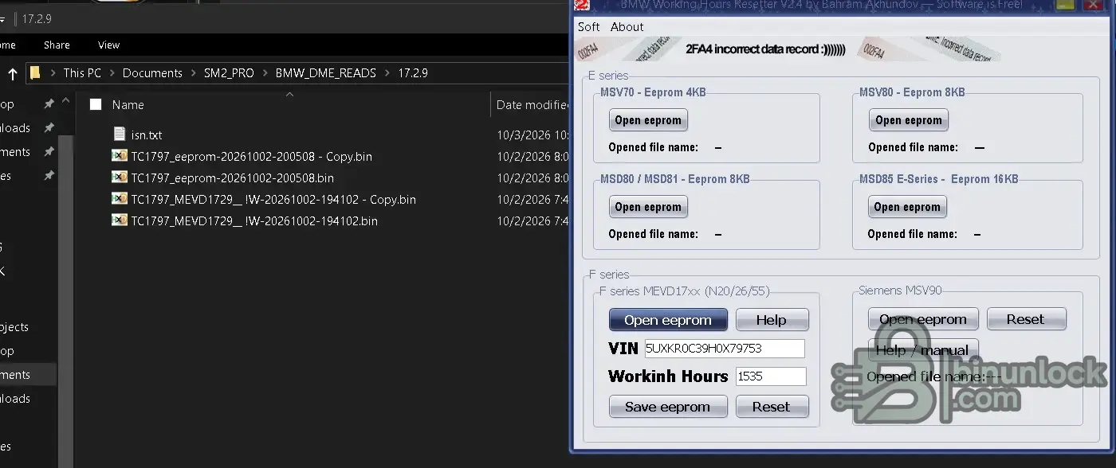Reset working hours in MEVD17xx group

[772, 407]
